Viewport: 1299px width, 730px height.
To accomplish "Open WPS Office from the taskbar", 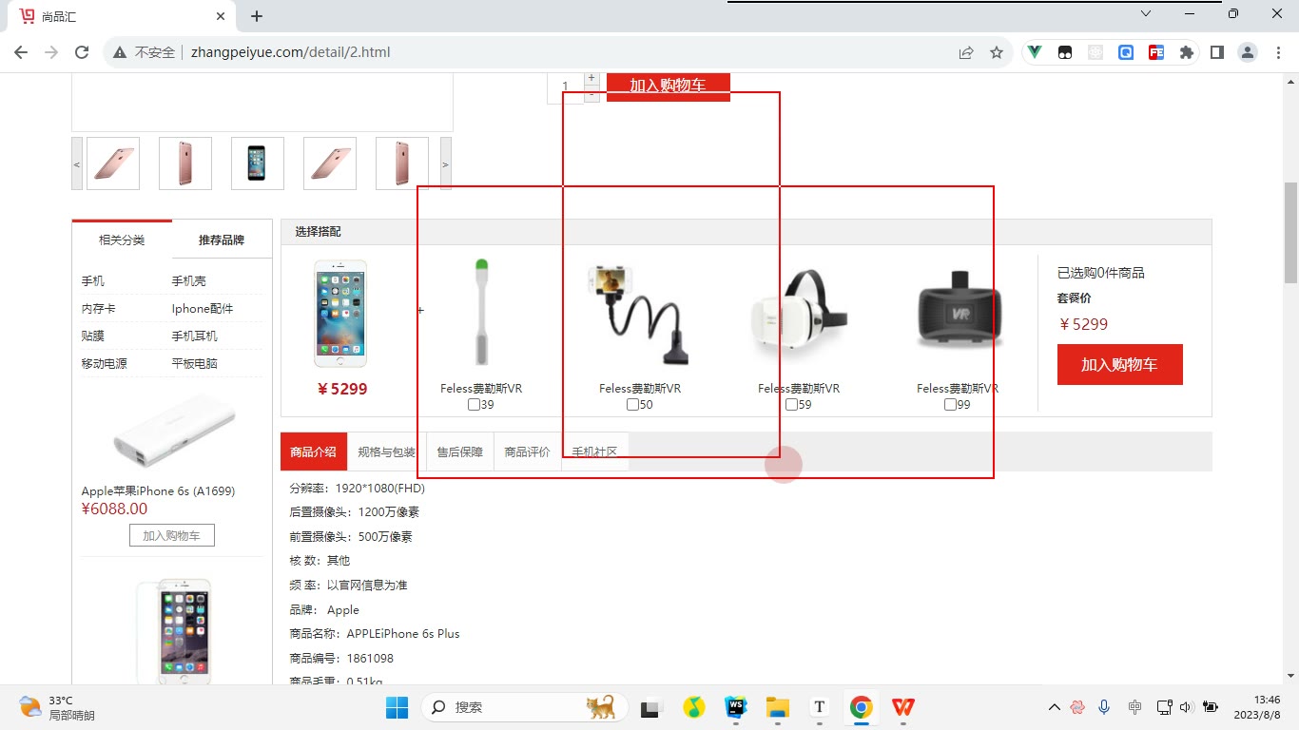I will pyautogui.click(x=902, y=707).
